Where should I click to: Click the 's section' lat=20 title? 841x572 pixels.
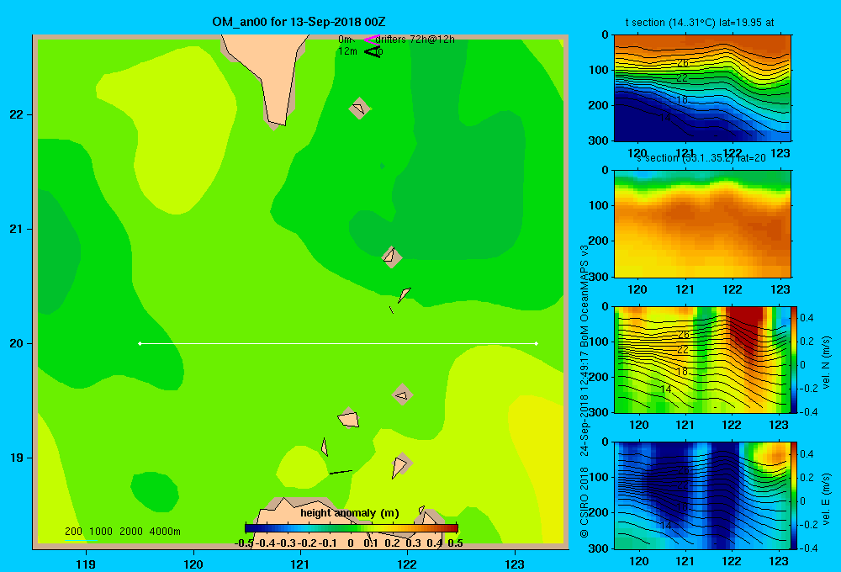coord(701,158)
